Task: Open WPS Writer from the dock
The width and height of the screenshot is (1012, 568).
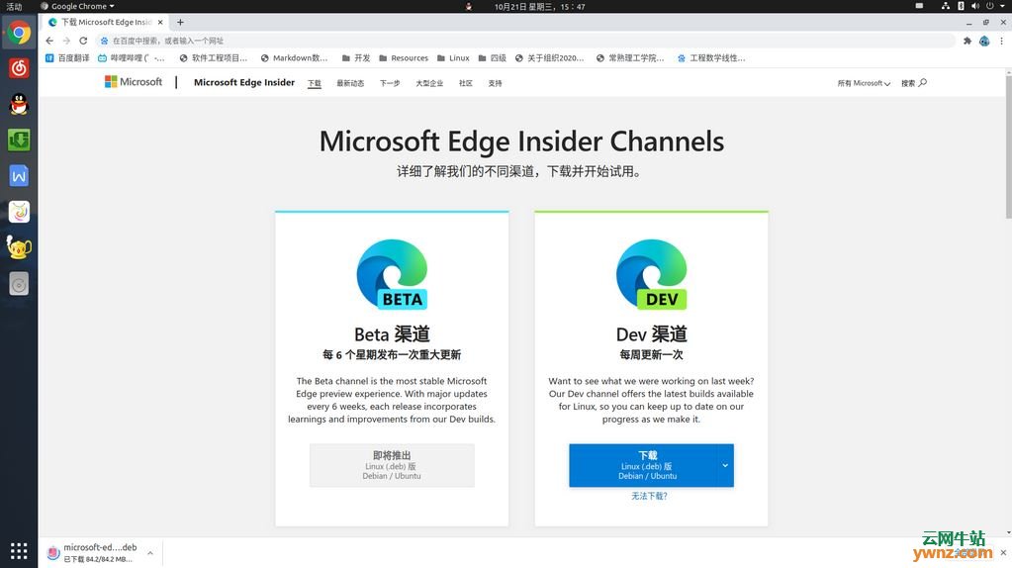Action: (x=19, y=175)
